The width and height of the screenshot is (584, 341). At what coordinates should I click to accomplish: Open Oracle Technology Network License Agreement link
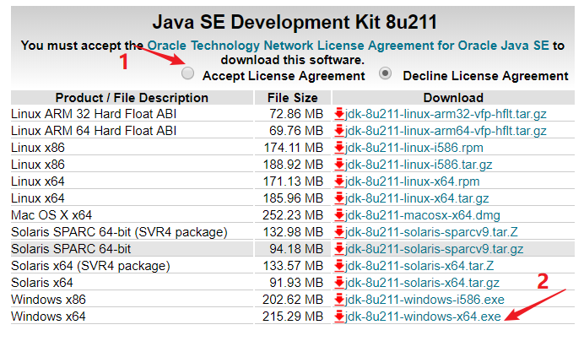coord(348,46)
